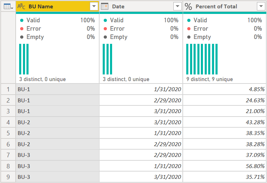Click '3 distinct, 0 unique' under BU Name
This screenshot has width=267, height=183.
point(42,79)
